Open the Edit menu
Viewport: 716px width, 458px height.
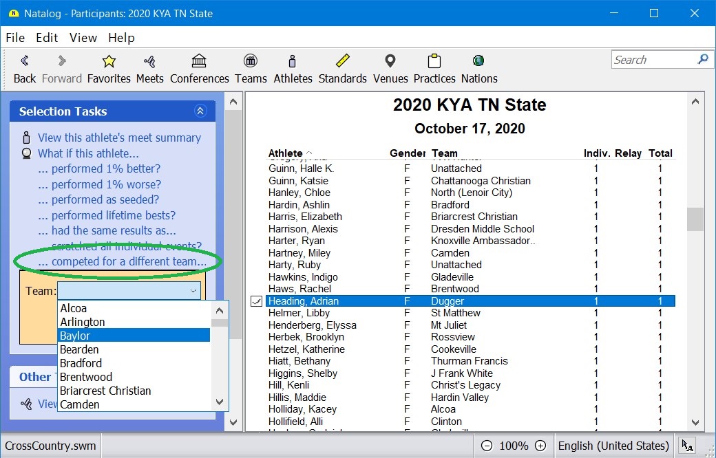47,38
